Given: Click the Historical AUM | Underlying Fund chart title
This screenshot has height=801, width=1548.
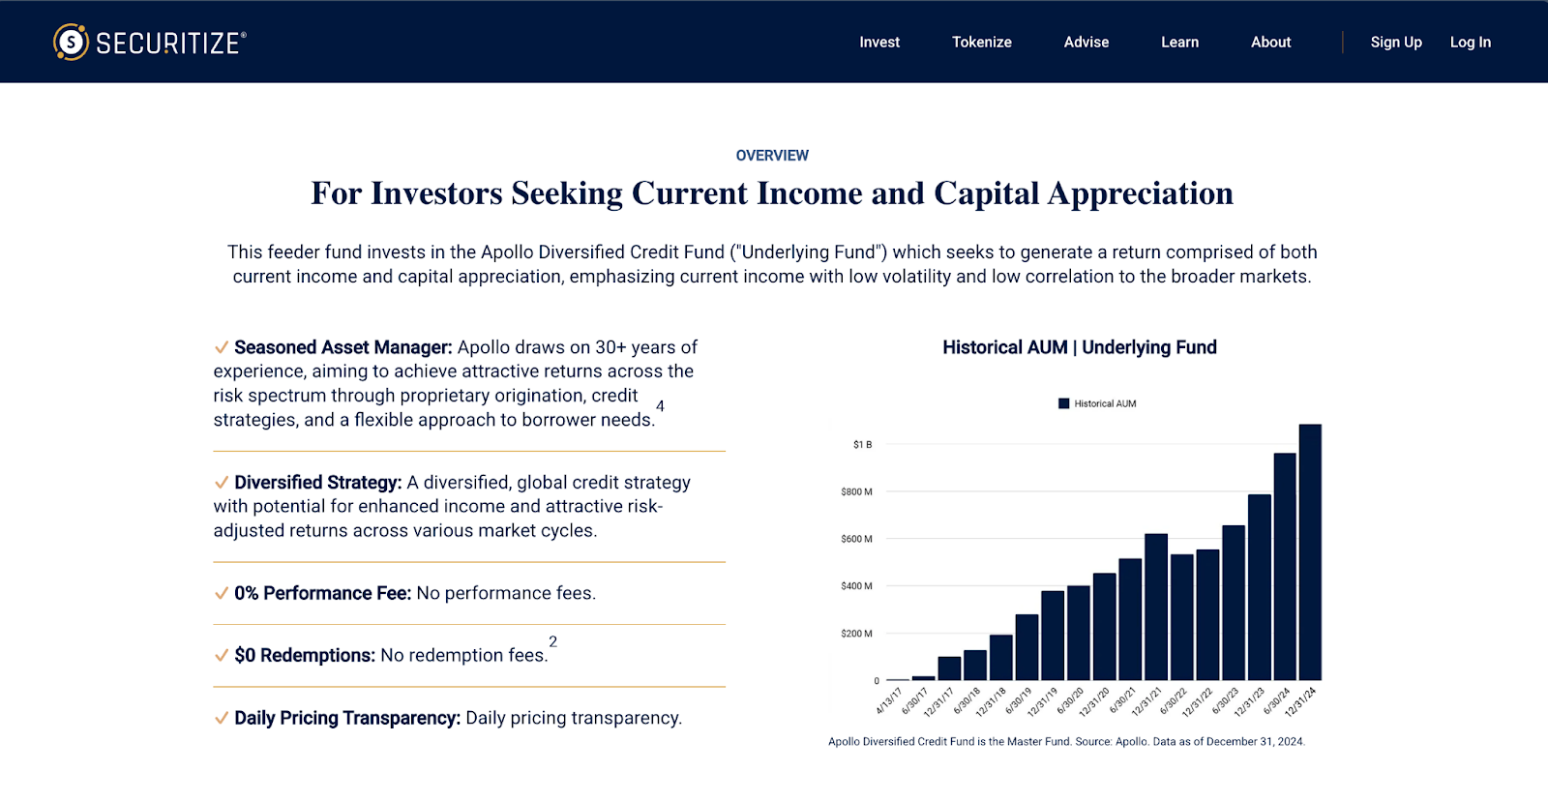Looking at the screenshot, I should [1080, 347].
